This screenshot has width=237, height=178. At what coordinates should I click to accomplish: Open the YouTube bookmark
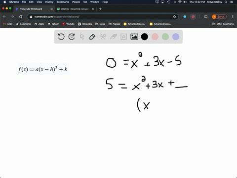pos(68,24)
